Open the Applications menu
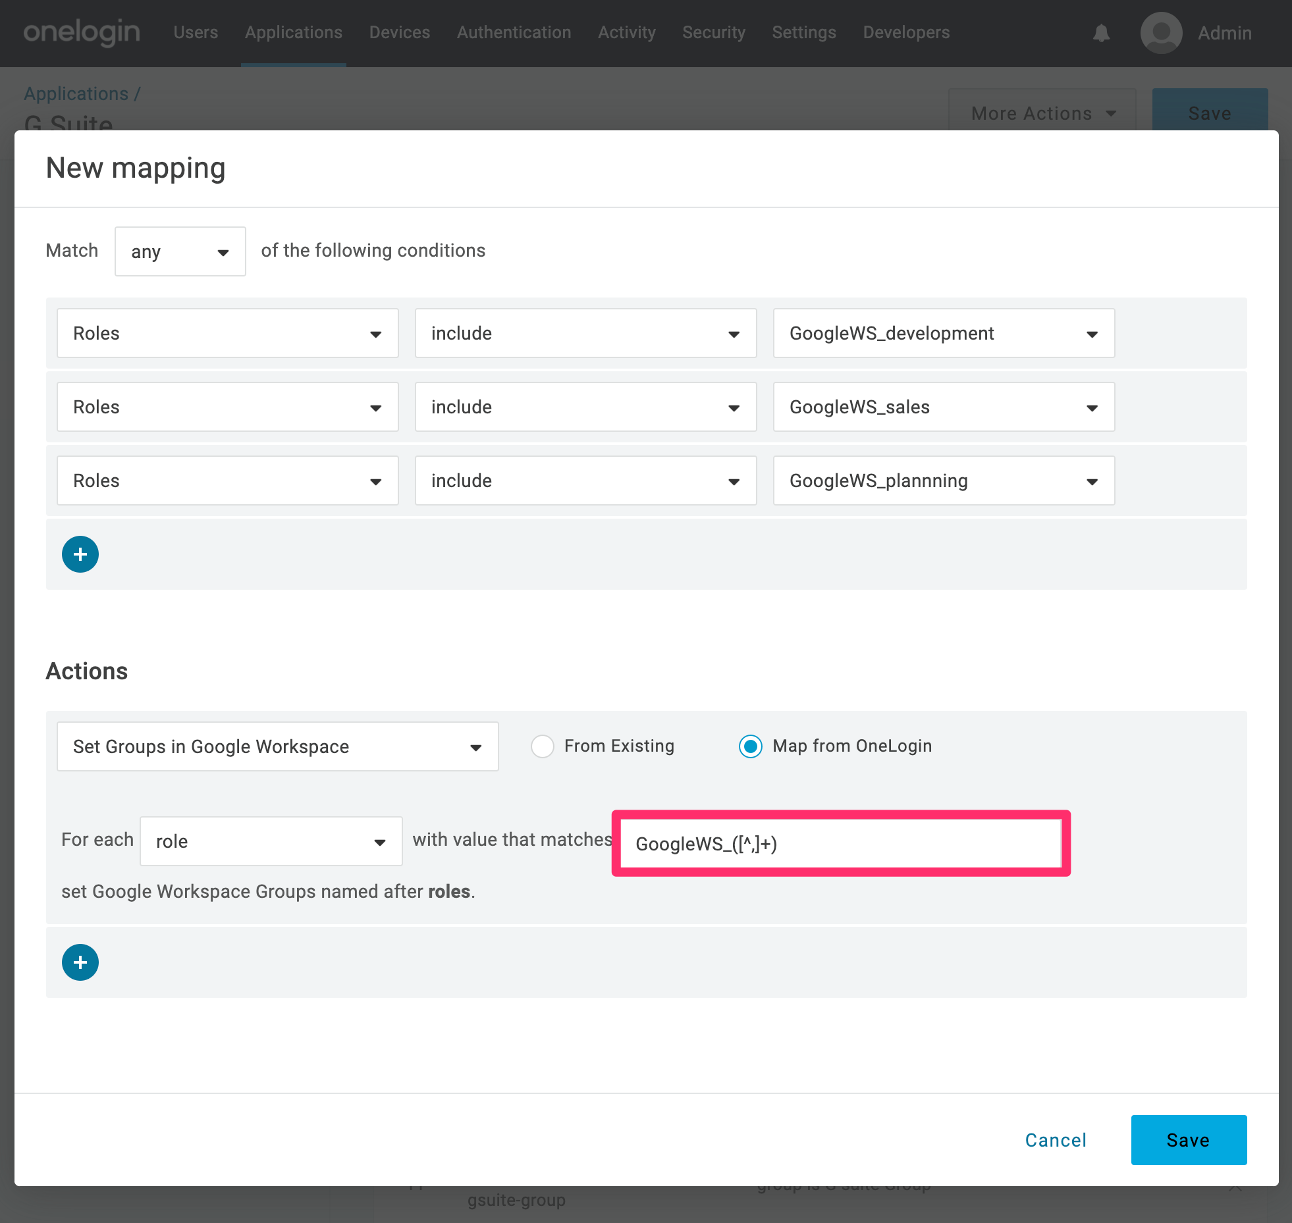This screenshot has height=1223, width=1292. (294, 32)
